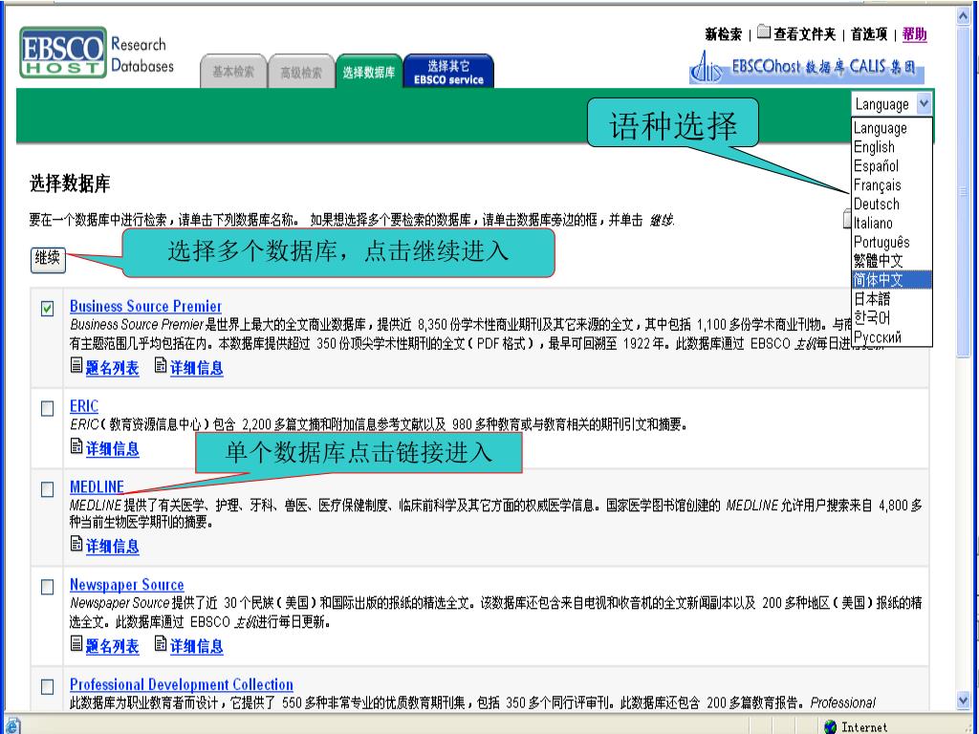Click title list icon under Newspaper Source
979x734 pixels.
76,643
